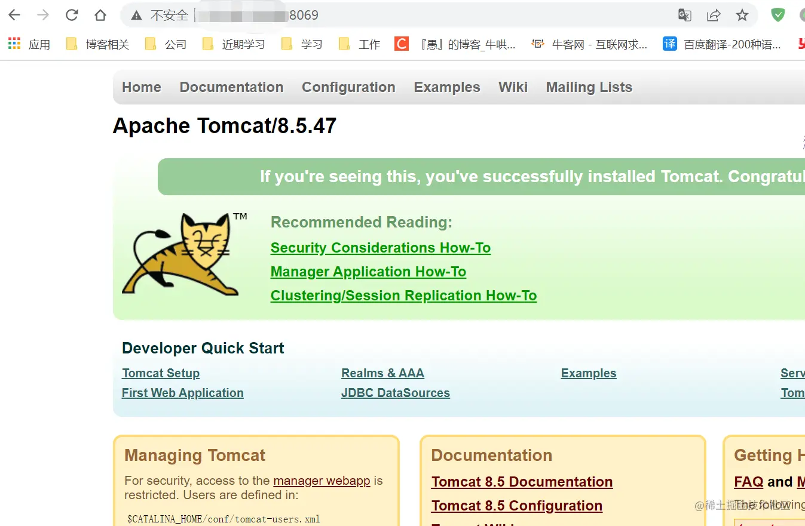Bookmark this page with the star icon
Viewport: 805px width, 526px height.
(742, 16)
